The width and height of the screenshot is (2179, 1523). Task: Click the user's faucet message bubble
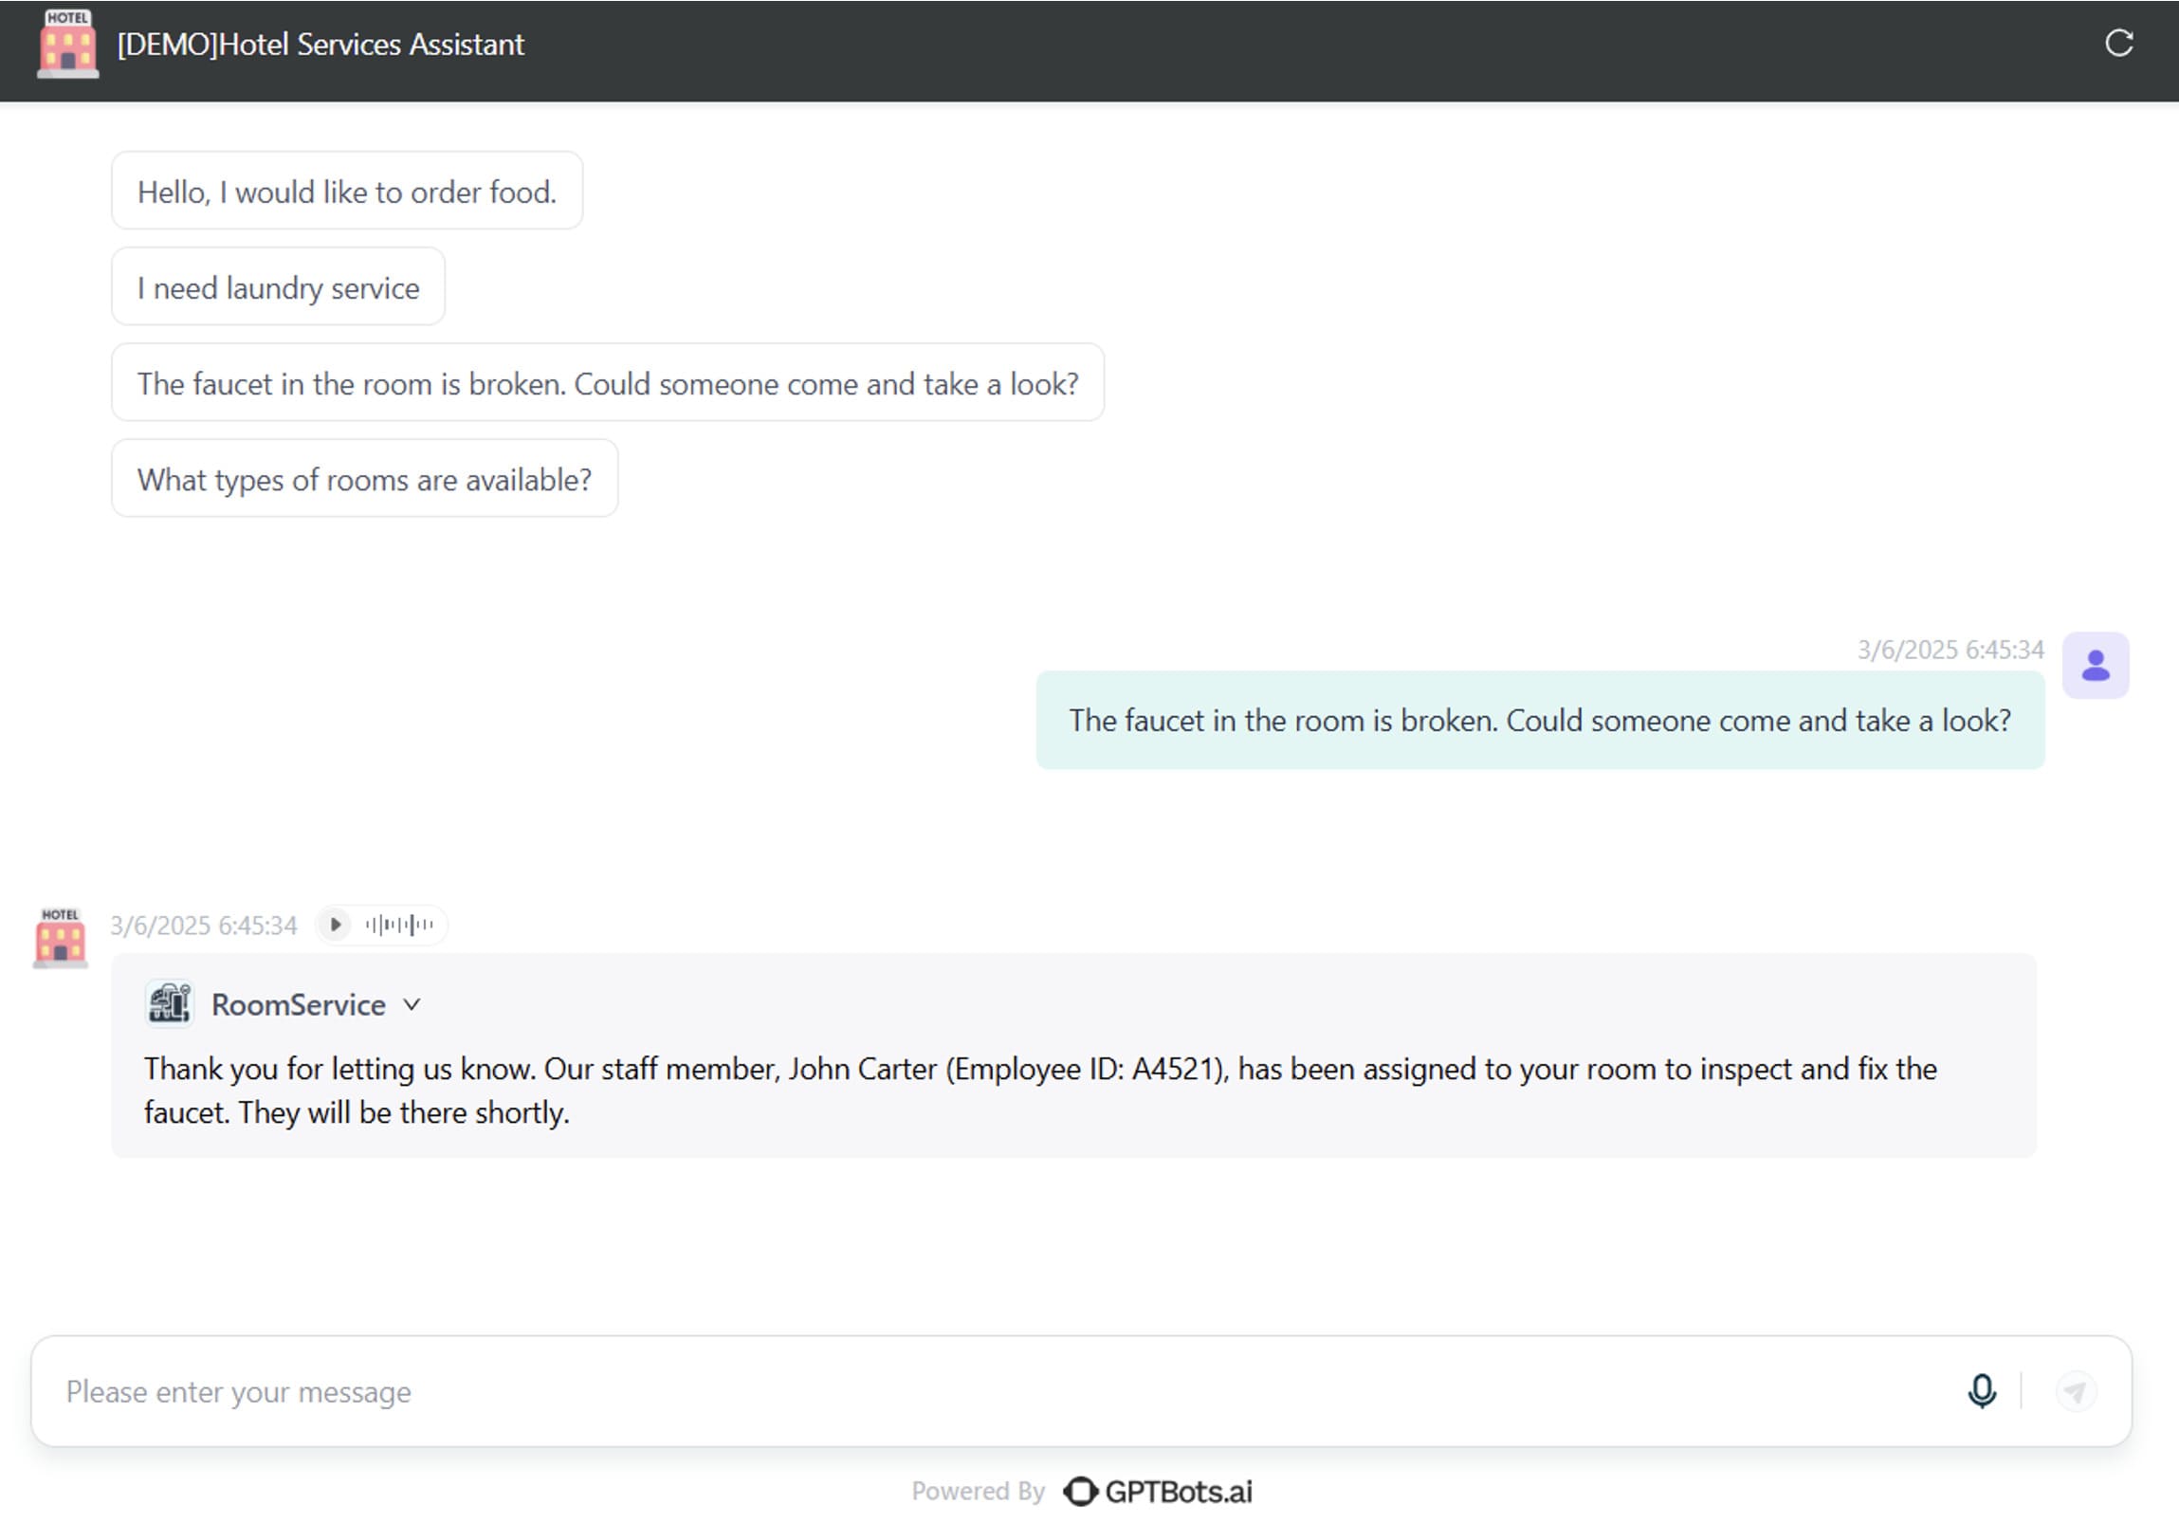(x=1538, y=720)
